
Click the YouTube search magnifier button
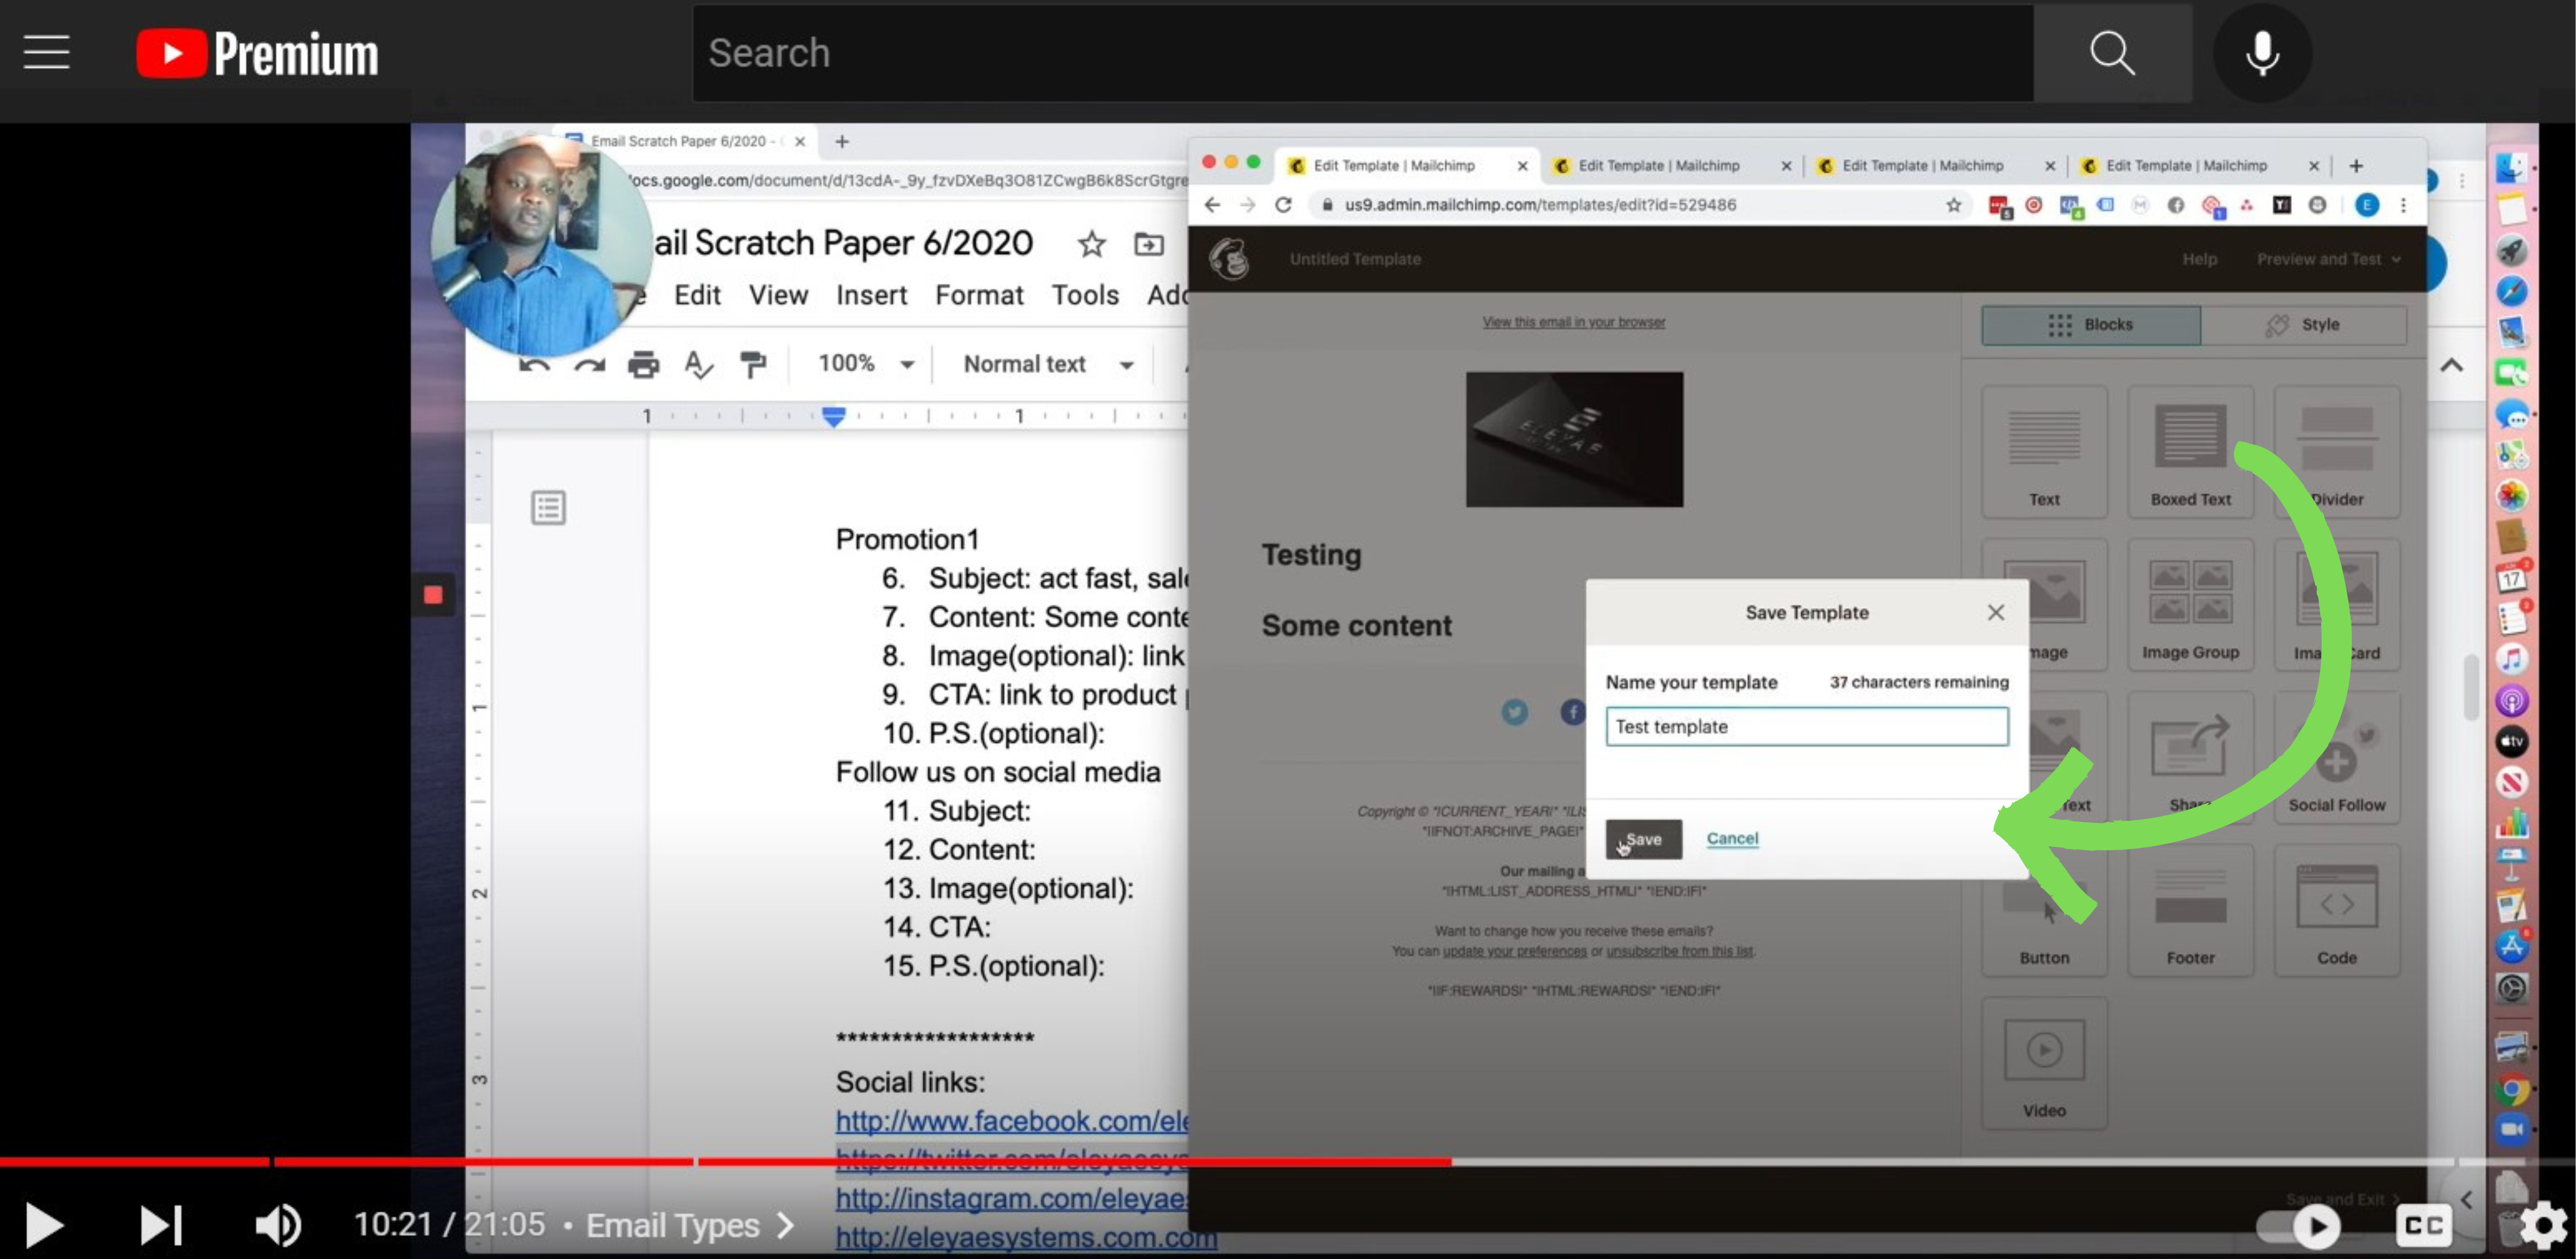click(x=2111, y=52)
